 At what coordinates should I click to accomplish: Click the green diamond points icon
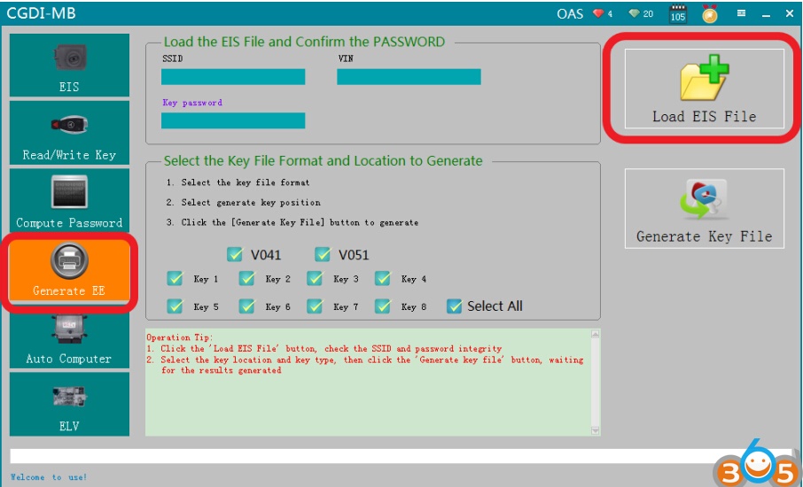point(635,13)
